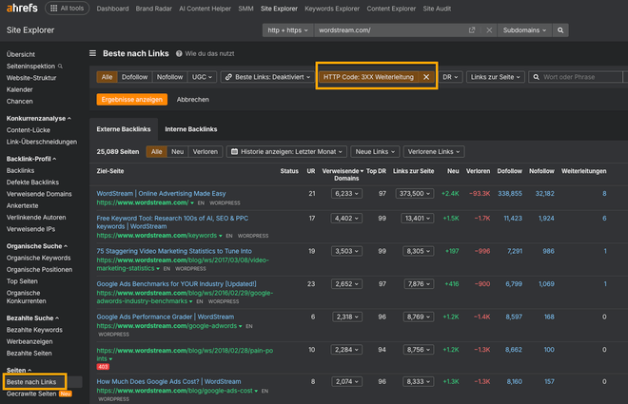Image resolution: width=628 pixels, height=404 pixels.
Task: Open Übersicht in sidebar
Action: coord(21,54)
